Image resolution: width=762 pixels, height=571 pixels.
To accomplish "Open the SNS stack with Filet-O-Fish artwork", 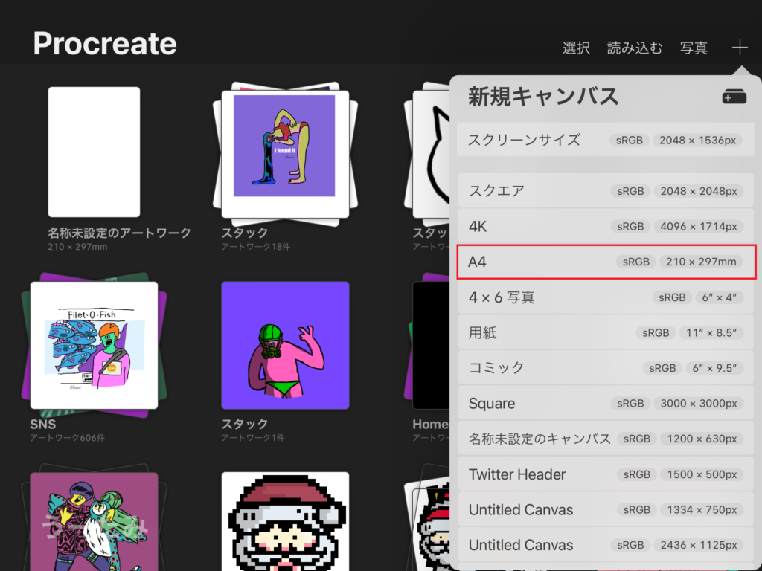I will click(94, 345).
